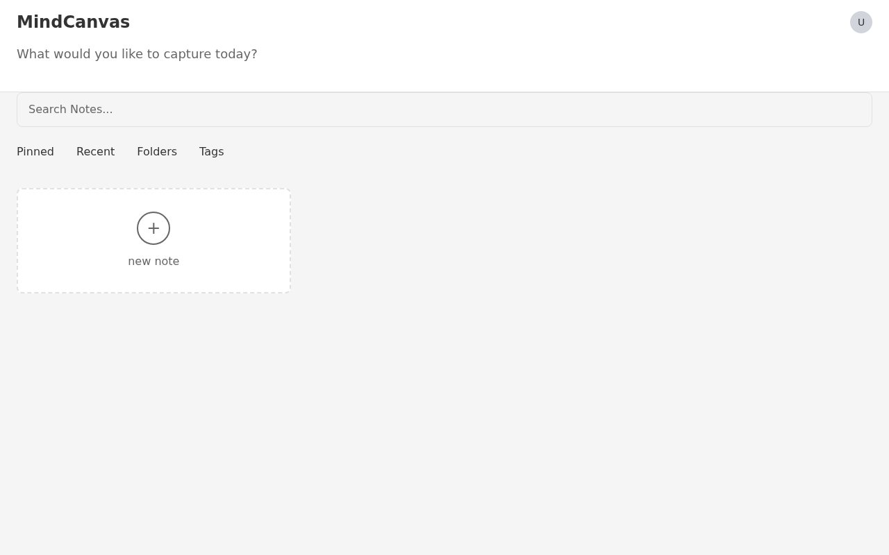Click the "new note" label
The height and width of the screenshot is (555, 889).
[153, 262]
